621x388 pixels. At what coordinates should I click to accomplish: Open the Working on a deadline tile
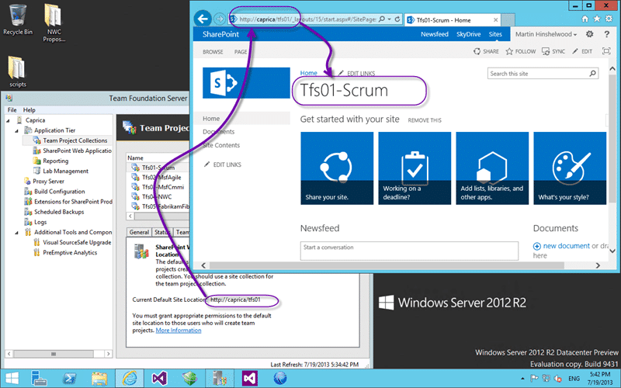415,168
